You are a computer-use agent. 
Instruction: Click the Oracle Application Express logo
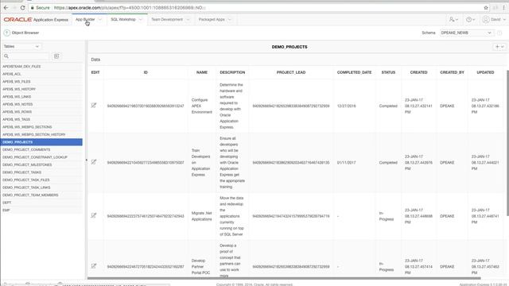click(36, 19)
